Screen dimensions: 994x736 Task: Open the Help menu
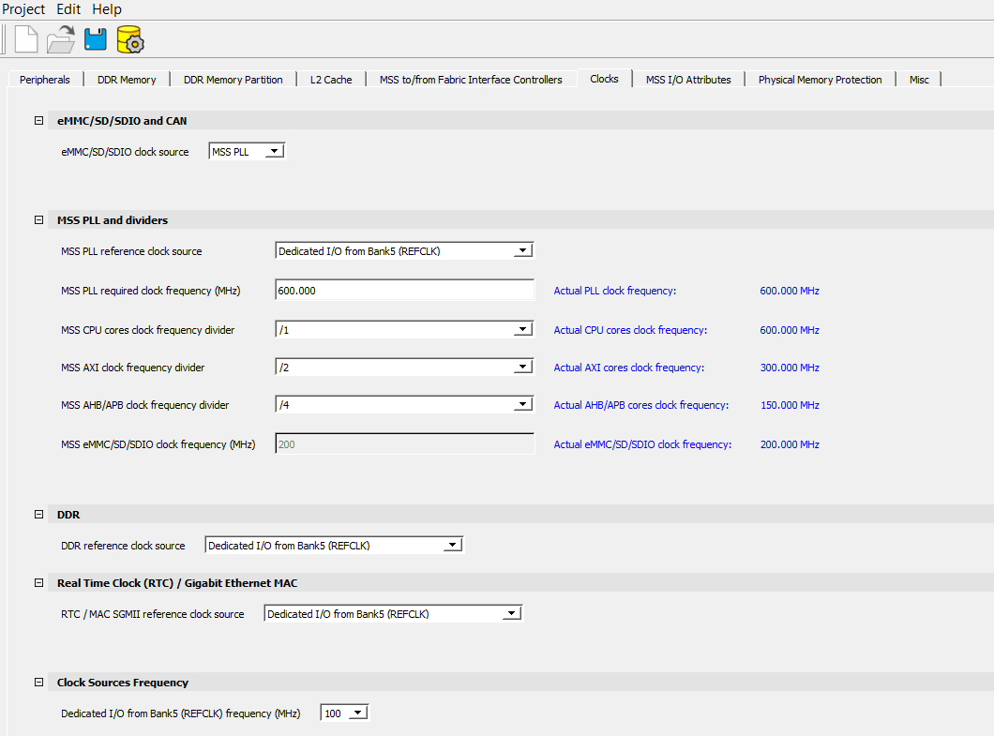point(107,9)
